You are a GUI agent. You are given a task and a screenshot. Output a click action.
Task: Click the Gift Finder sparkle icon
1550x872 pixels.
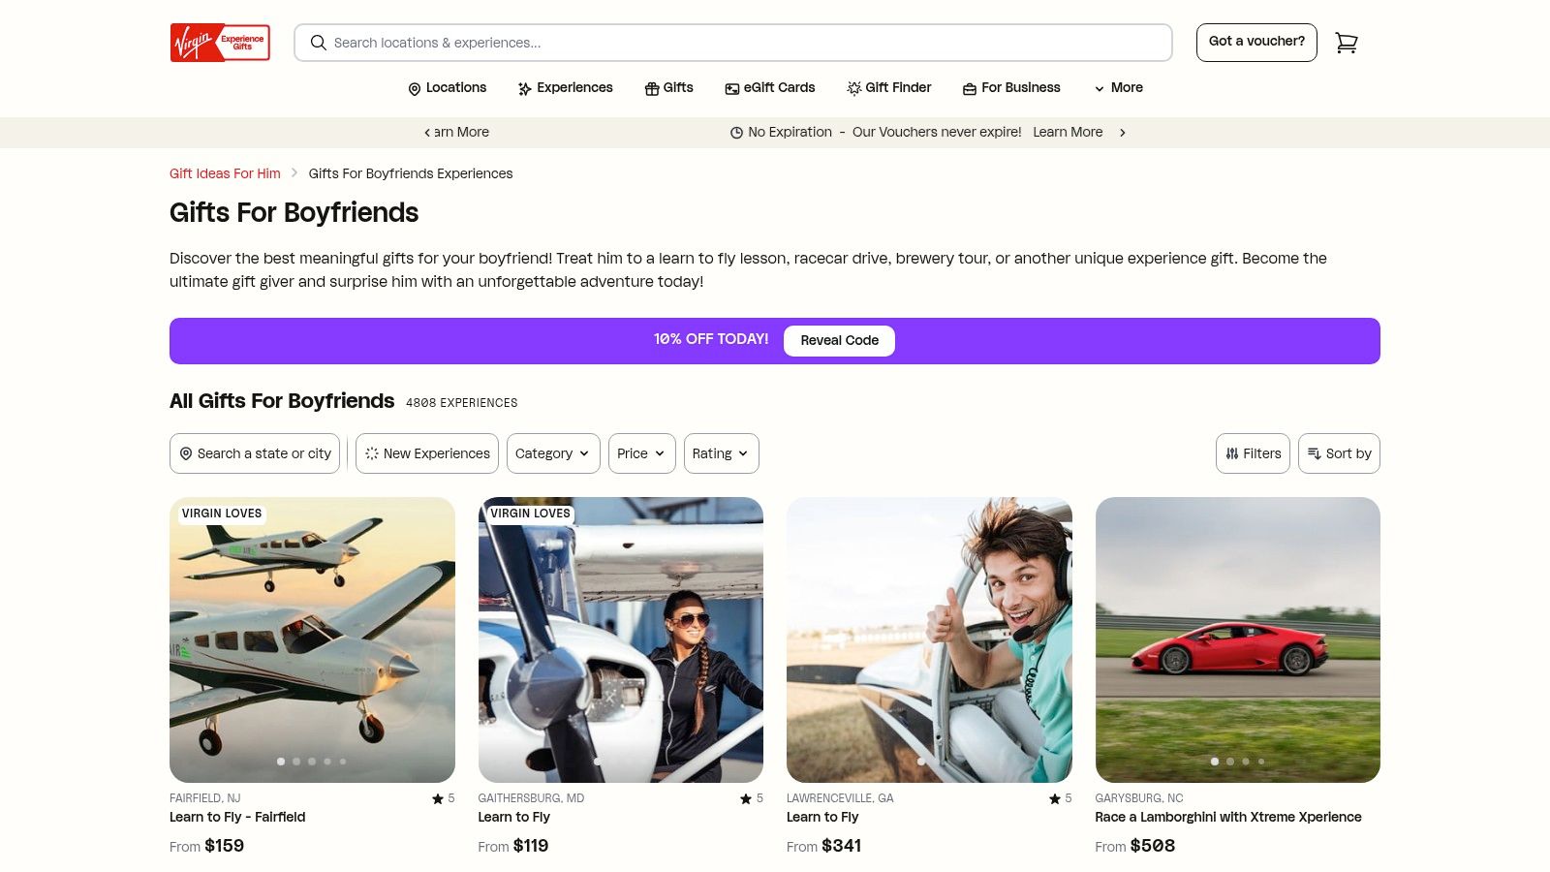pyautogui.click(x=853, y=89)
